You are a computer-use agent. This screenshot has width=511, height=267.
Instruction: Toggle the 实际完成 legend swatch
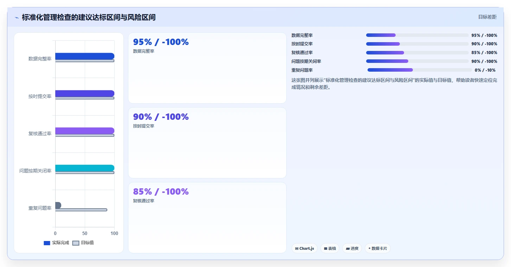pos(47,243)
